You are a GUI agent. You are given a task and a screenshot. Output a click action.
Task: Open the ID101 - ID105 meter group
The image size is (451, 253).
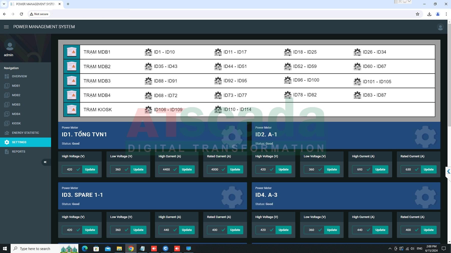(372, 82)
